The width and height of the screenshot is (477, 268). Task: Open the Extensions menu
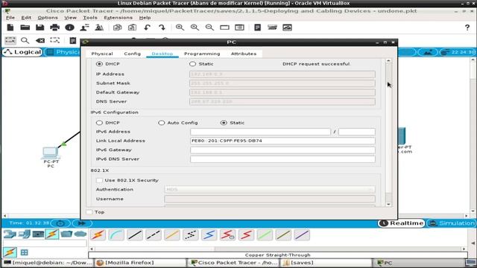pos(118,18)
